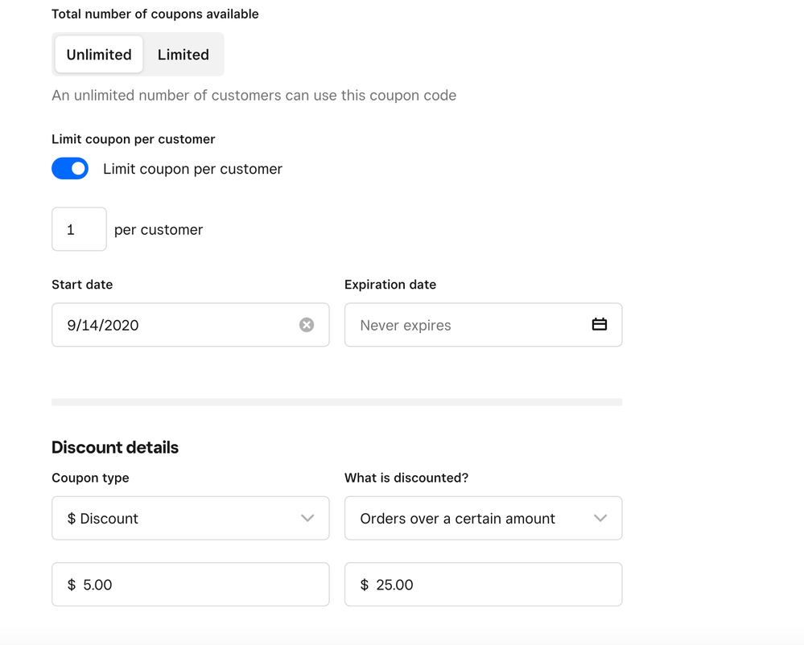Disable the Limit coupon per customer switch
This screenshot has width=804, height=645.
pyautogui.click(x=70, y=169)
